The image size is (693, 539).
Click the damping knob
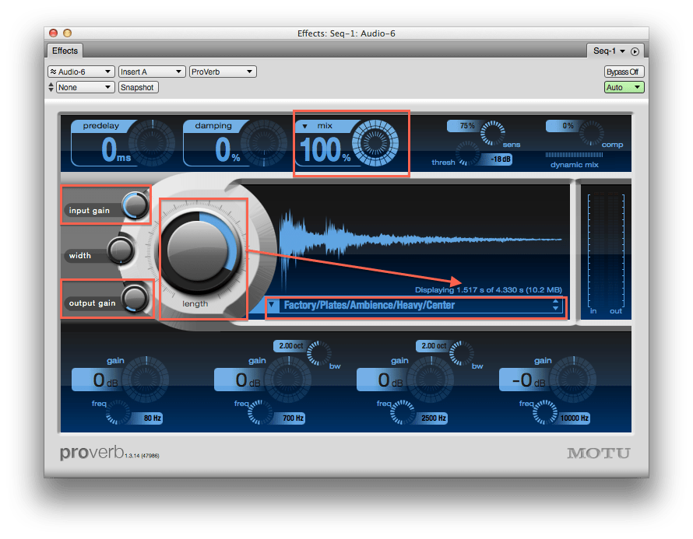tap(264, 142)
